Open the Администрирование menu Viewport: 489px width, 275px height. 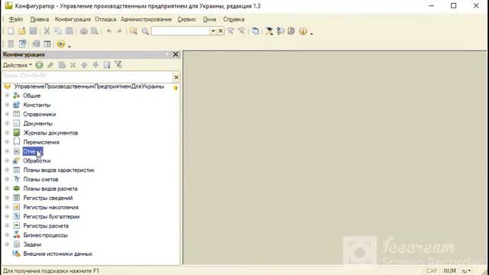[146, 19]
